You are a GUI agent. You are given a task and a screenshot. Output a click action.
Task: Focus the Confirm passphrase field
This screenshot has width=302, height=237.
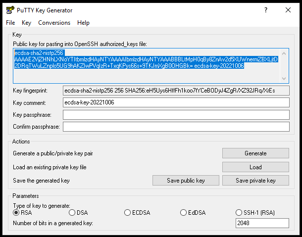tap(176, 127)
